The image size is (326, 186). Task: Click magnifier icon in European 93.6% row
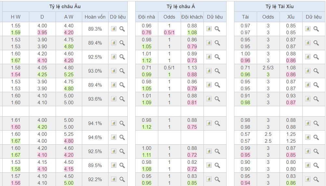(122, 99)
